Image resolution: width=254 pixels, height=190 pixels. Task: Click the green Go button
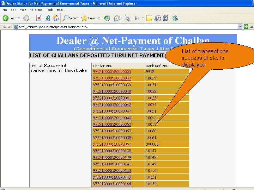[x=248, y=27]
